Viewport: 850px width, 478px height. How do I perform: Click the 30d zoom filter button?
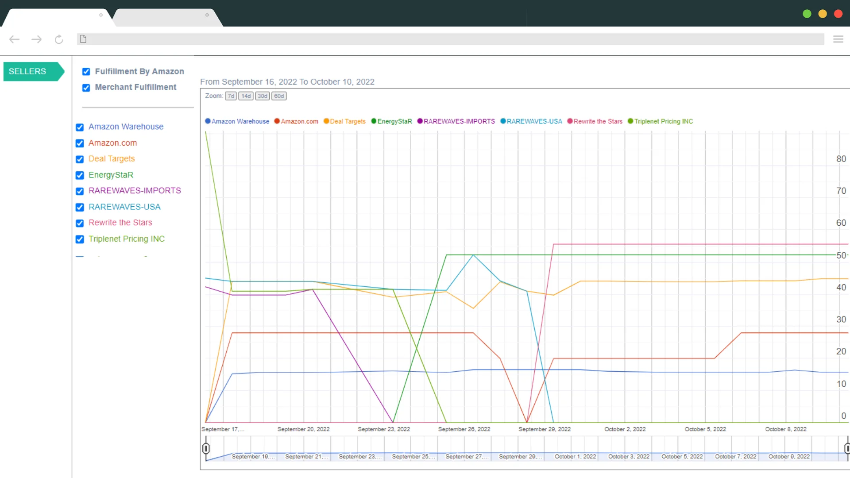point(262,96)
